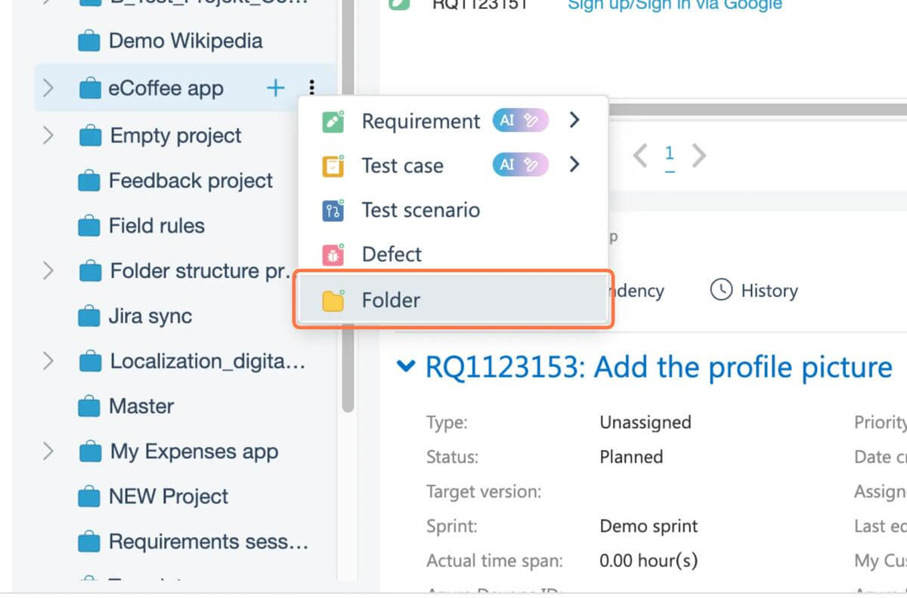The width and height of the screenshot is (907, 598).
Task: Click the History clock icon
Action: [721, 291]
